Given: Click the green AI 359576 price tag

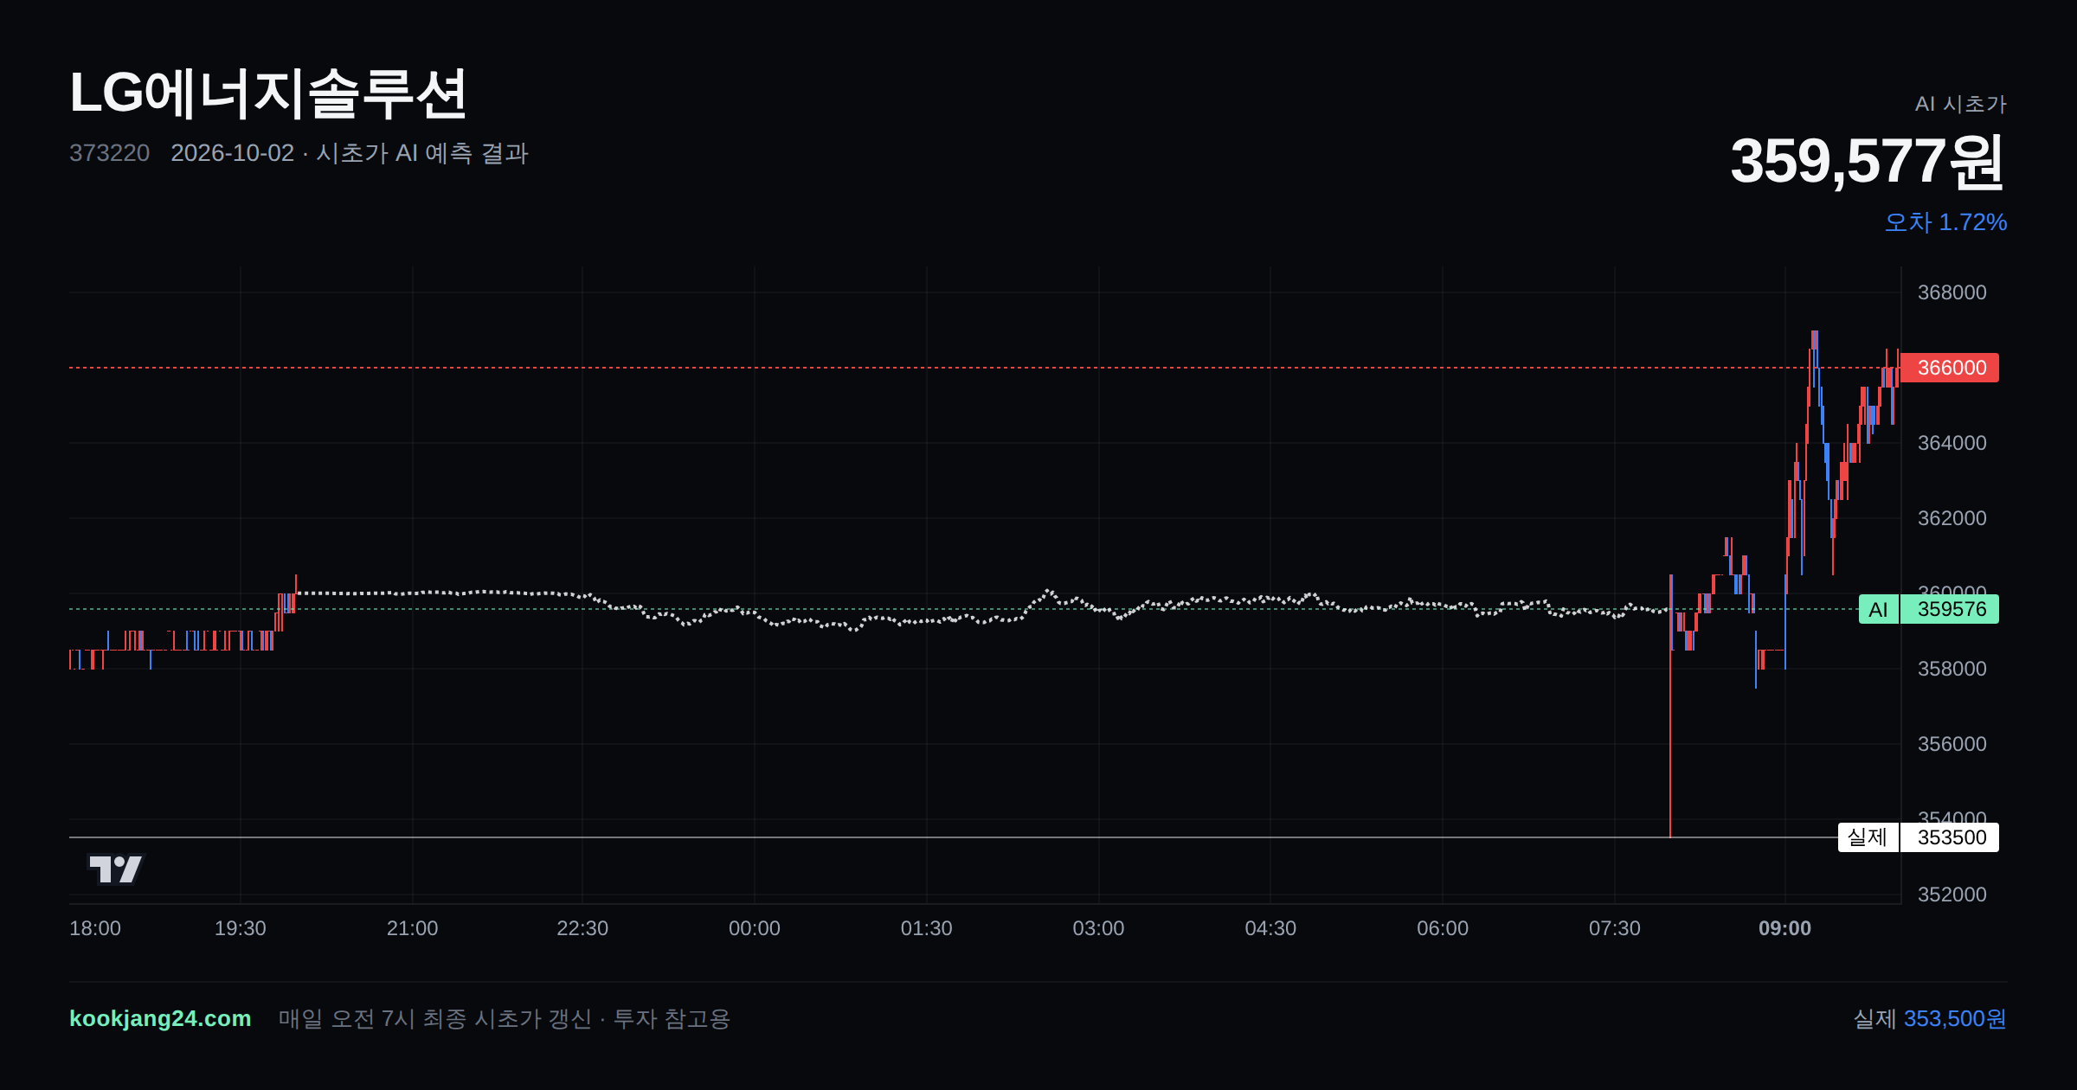Looking at the screenshot, I should tap(1929, 609).
